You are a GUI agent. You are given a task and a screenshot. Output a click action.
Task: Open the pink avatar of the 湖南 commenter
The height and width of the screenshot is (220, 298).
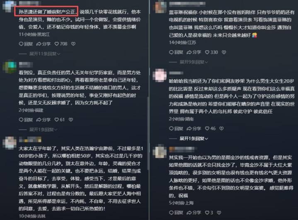(x=160, y=76)
